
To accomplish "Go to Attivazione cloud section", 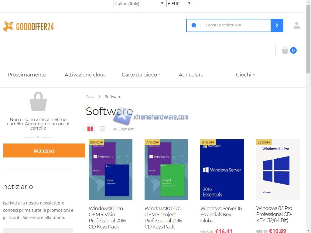I will coord(86,75).
